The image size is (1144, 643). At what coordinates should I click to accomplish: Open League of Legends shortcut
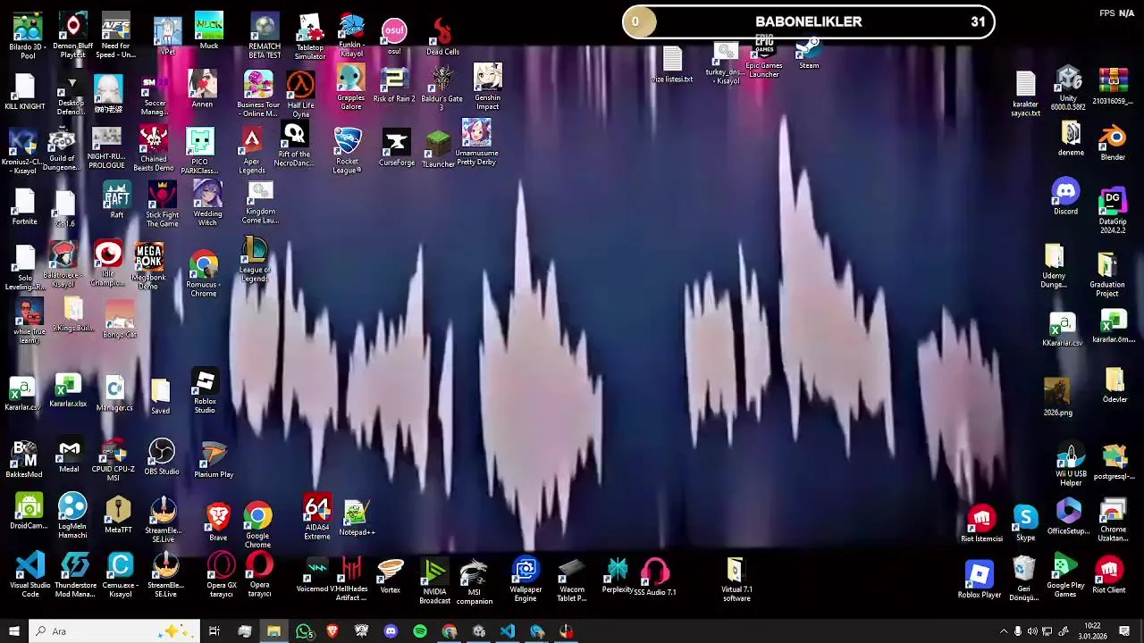tap(255, 260)
